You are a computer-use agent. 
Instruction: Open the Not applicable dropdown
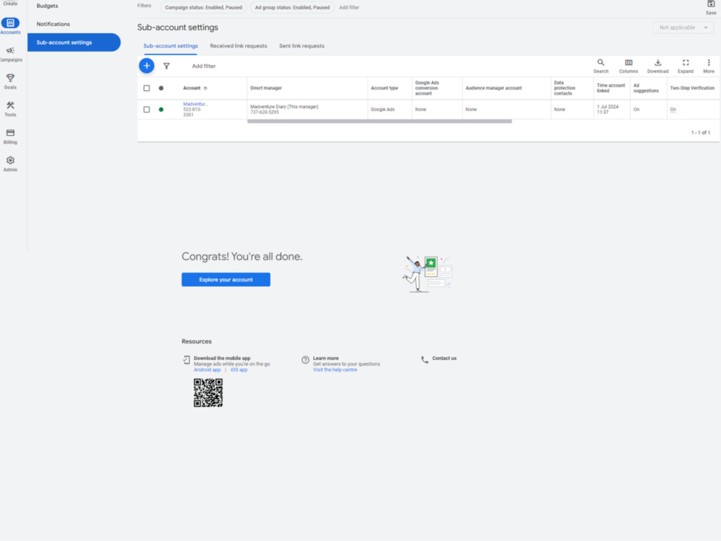pos(684,27)
